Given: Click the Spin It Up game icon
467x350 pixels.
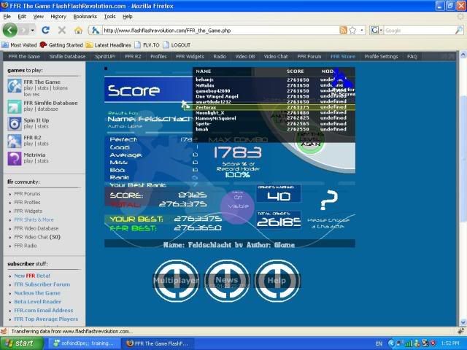Looking at the screenshot, I should click(x=14, y=123).
